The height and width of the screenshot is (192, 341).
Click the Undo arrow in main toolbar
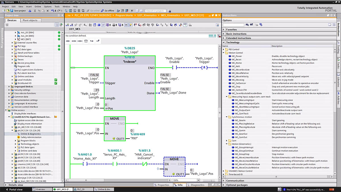point(52,11)
